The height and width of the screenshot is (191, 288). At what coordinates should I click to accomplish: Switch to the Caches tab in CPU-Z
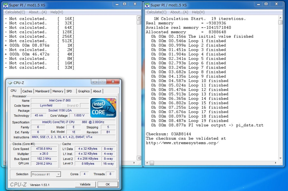27,91
